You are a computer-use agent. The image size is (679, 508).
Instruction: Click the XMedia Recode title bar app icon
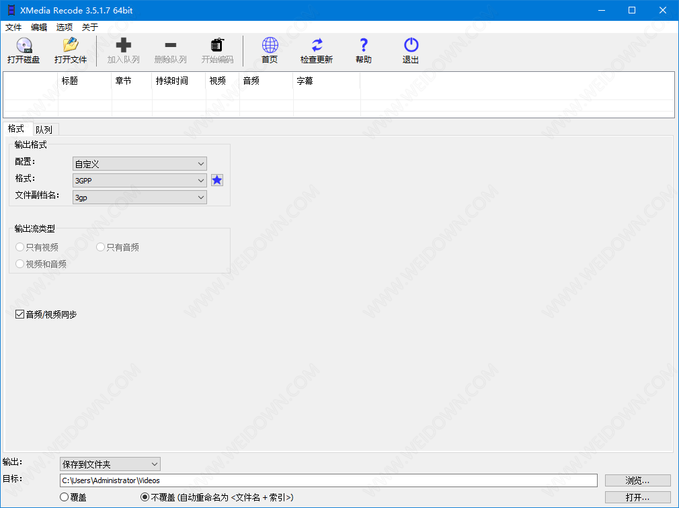point(10,10)
